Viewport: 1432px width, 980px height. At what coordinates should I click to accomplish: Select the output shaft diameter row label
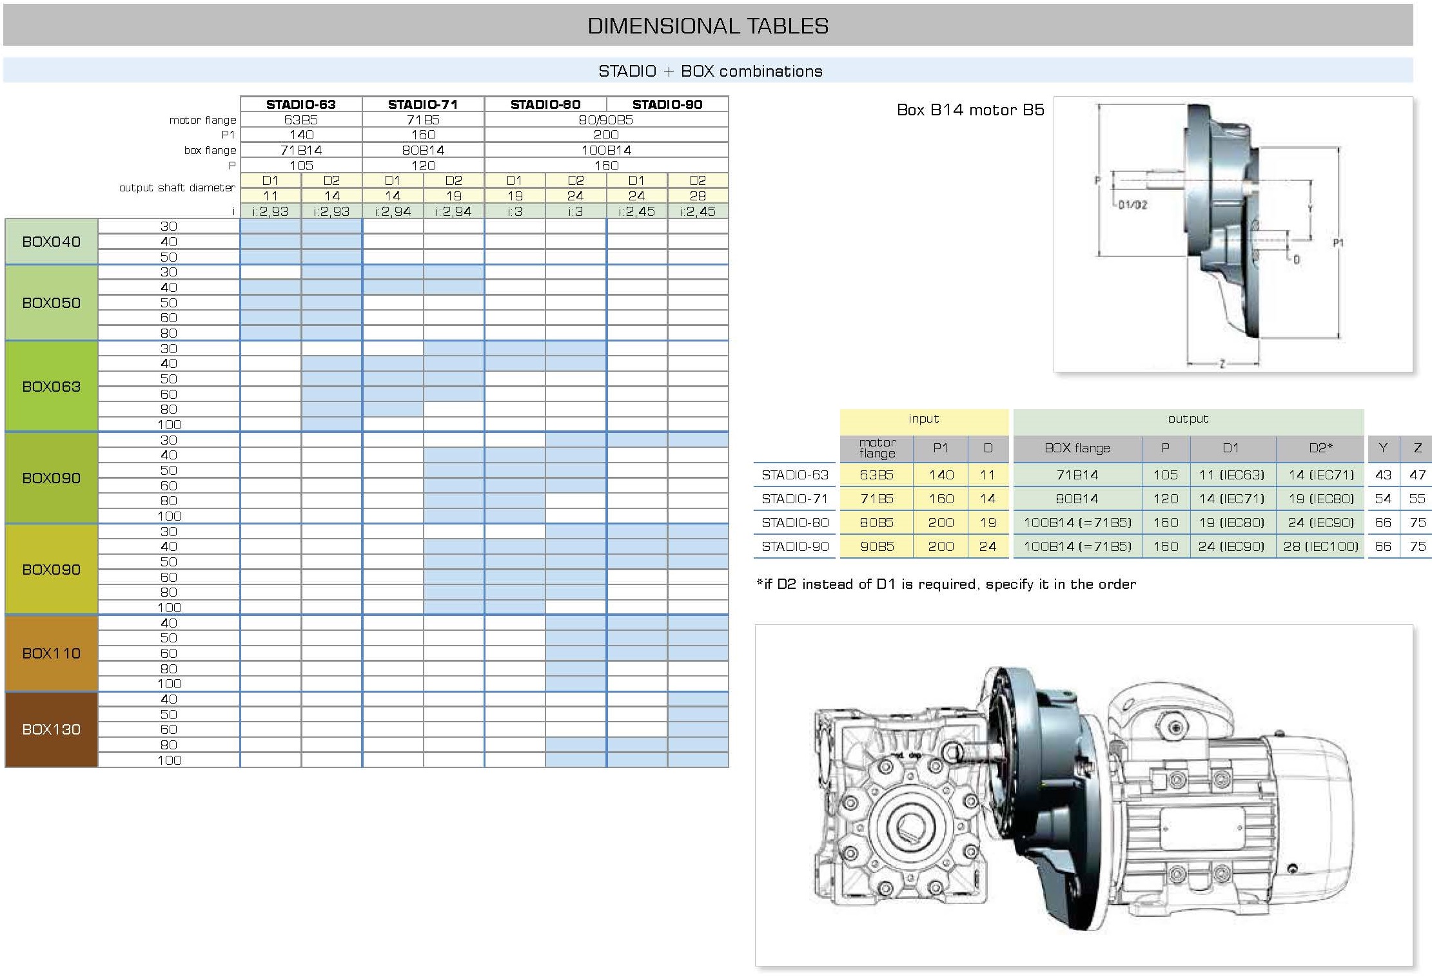pos(177,187)
